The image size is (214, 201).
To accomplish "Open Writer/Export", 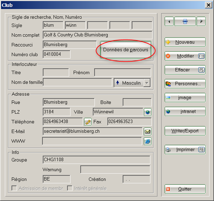I will click(x=185, y=131).
